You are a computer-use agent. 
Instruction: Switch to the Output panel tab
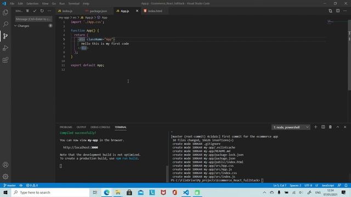click(x=81, y=127)
